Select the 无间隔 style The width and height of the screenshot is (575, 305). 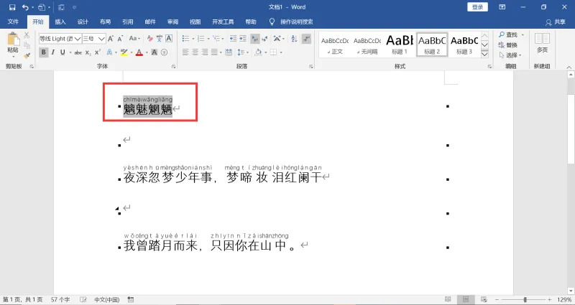pos(367,44)
